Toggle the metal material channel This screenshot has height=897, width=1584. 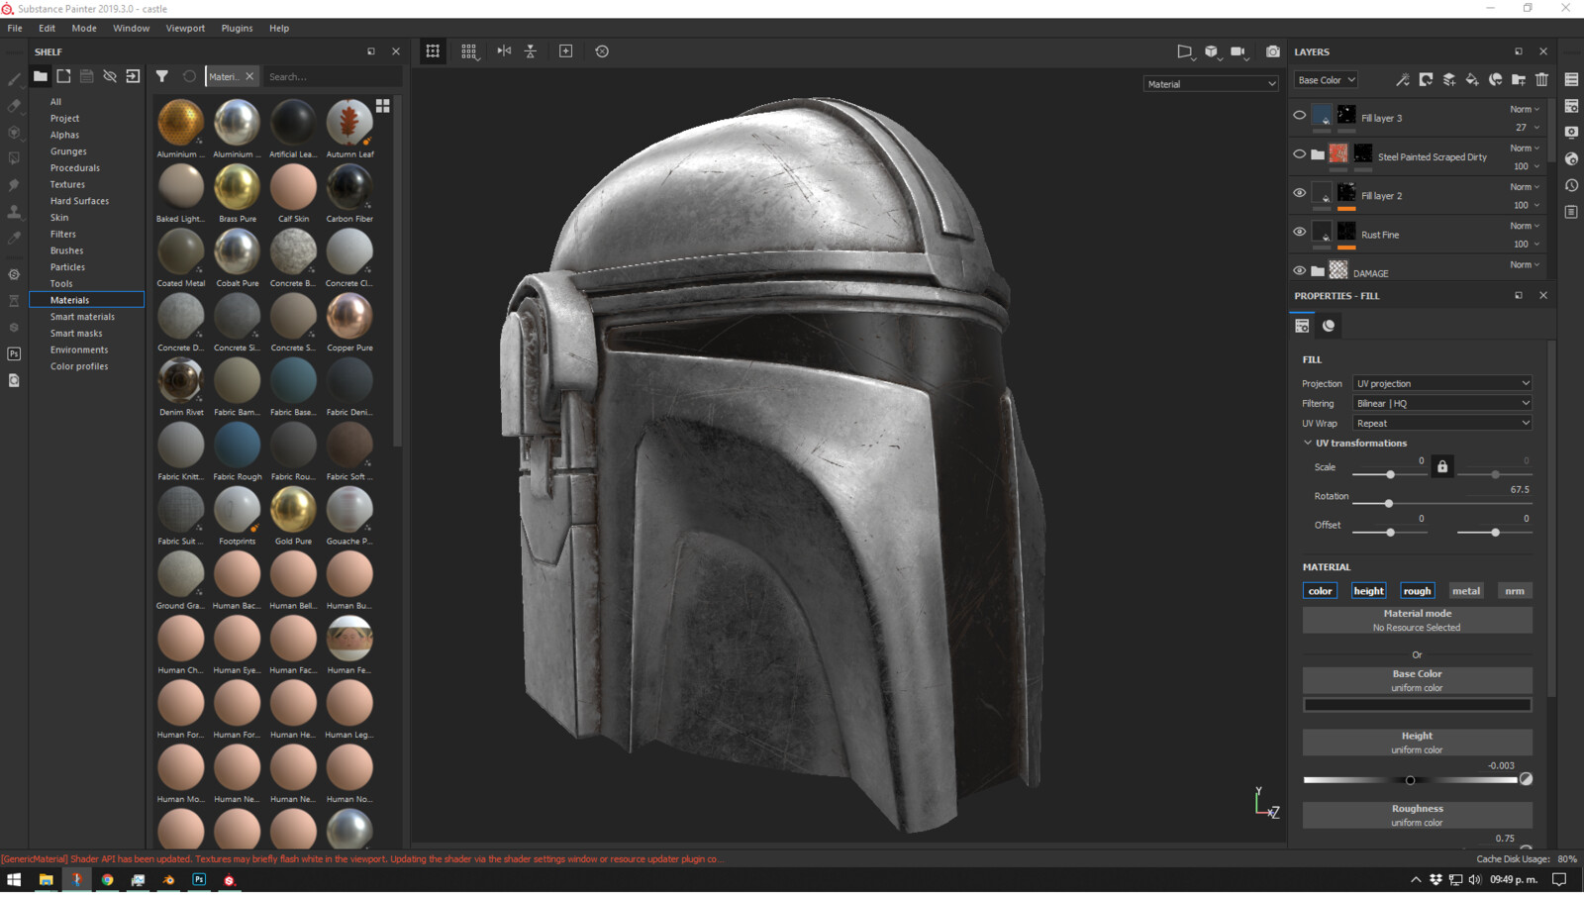1466,591
